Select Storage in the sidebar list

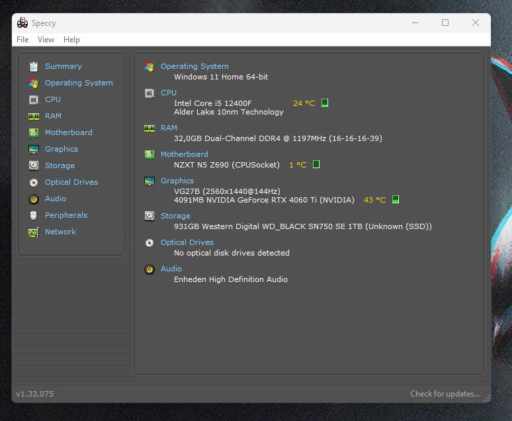pyautogui.click(x=60, y=165)
